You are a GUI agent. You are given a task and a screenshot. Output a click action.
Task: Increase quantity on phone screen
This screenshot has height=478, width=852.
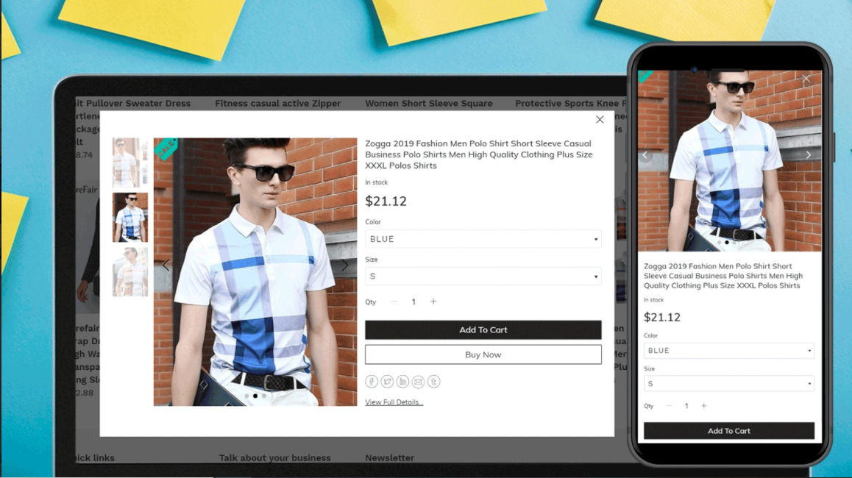tap(704, 406)
